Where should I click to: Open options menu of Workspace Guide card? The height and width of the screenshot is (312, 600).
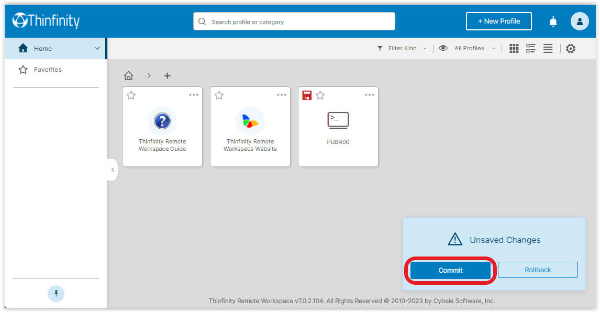pos(194,95)
